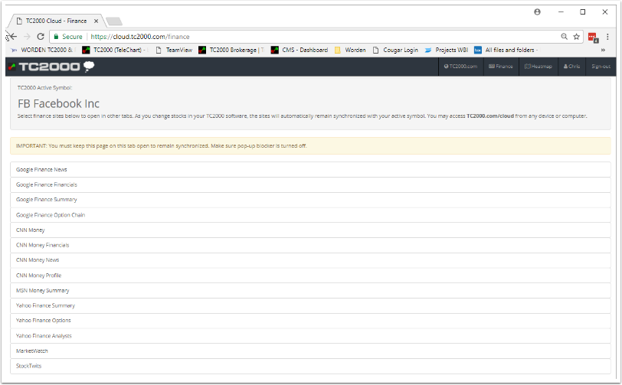Open Yahoo Finance Analysts row
The height and width of the screenshot is (385, 622).
(310, 336)
